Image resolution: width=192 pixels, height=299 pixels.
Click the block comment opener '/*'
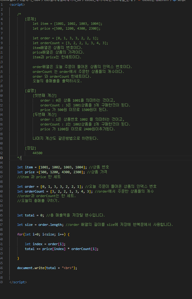[x=19, y=14]
